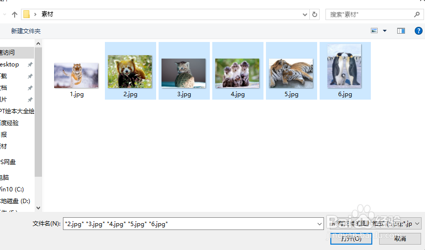Screen dimensions: 425x250
Task: Open PPT绘本大全 folder in sidebar
Action: (x=17, y=111)
